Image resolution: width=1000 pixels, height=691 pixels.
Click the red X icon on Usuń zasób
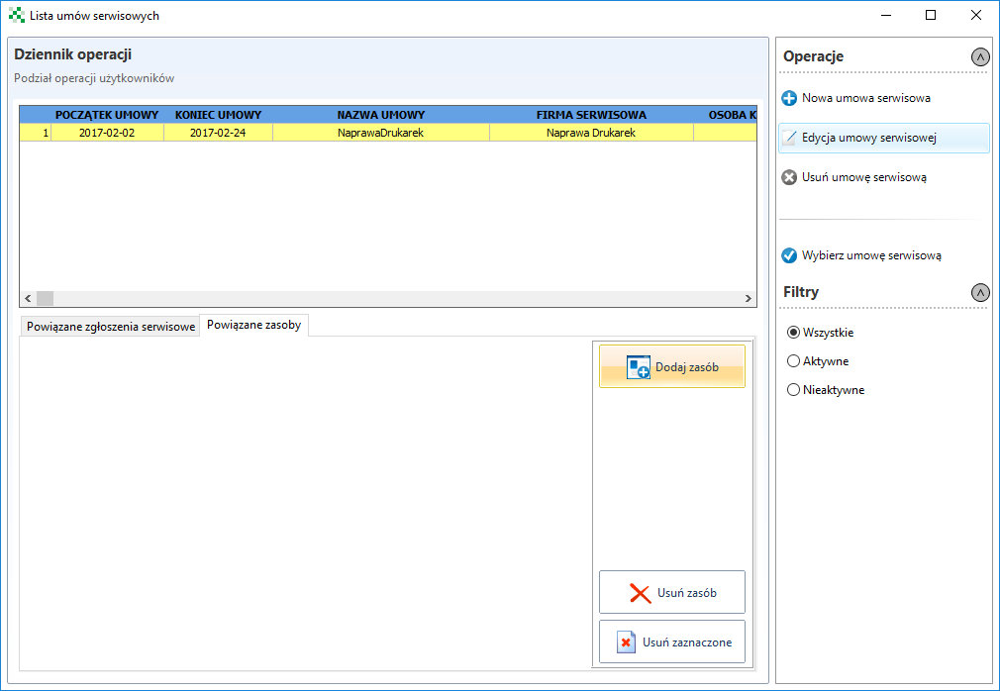641,593
